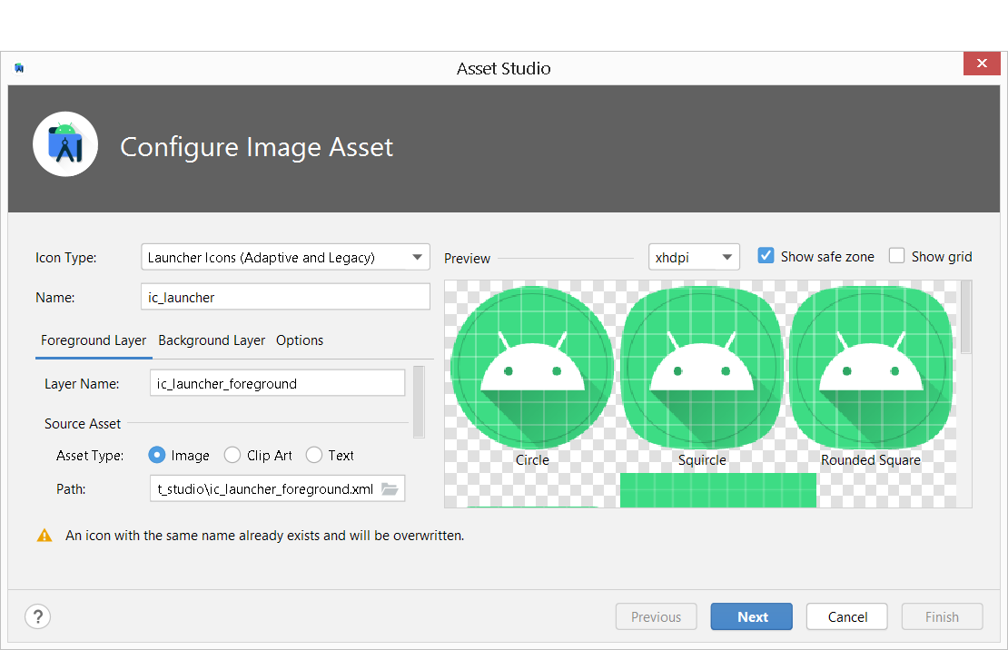Click the Android Studio logo in header
1008x650 pixels.
coord(65,144)
